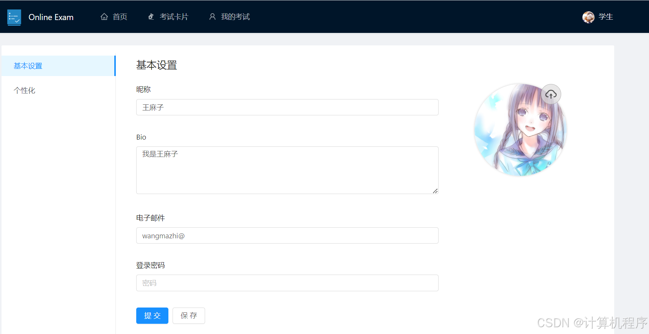This screenshot has width=649, height=334.
Task: Open the 考试卡片 menu item
Action: click(x=168, y=17)
